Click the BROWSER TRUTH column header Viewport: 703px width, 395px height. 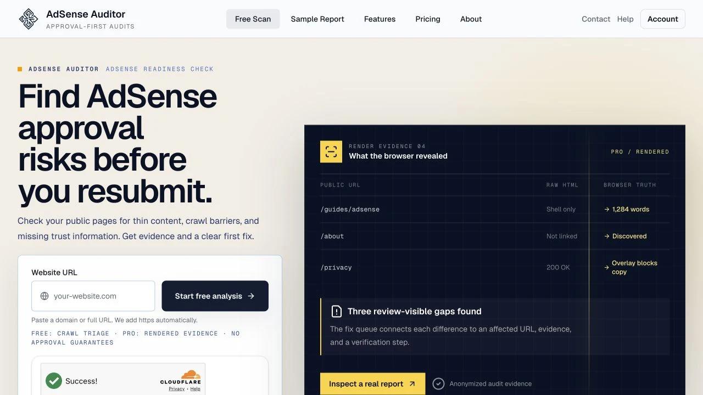(x=630, y=185)
